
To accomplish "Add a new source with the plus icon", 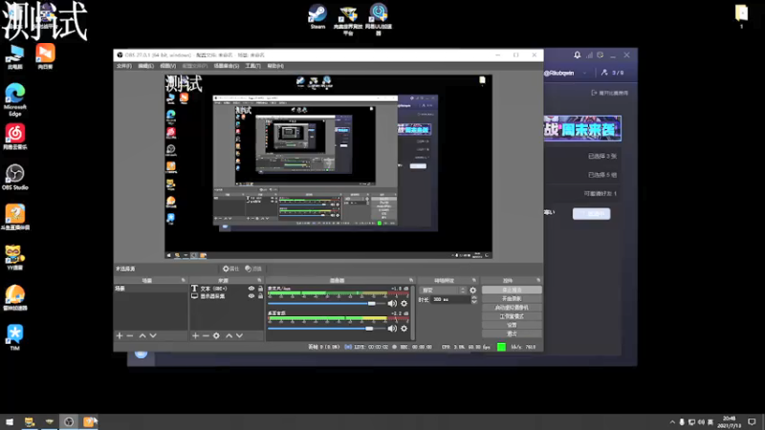I will pyautogui.click(x=195, y=335).
